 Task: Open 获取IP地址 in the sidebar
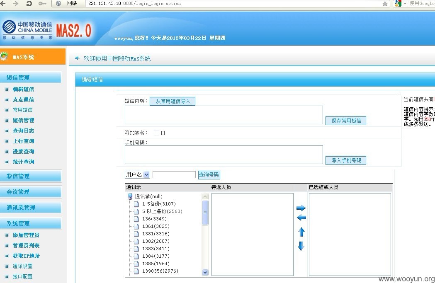[x=26, y=256]
